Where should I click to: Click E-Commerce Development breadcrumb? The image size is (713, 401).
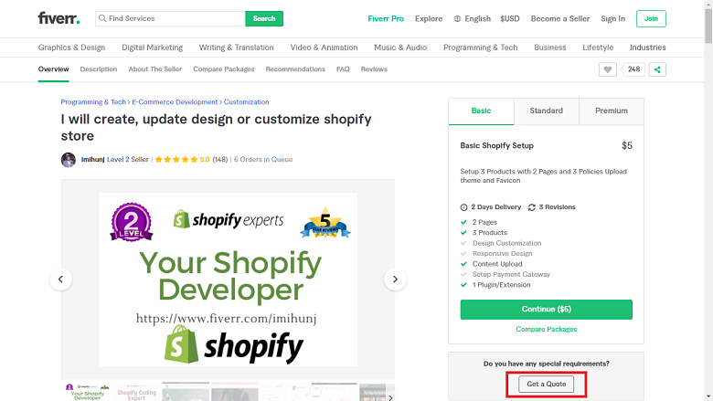(176, 102)
